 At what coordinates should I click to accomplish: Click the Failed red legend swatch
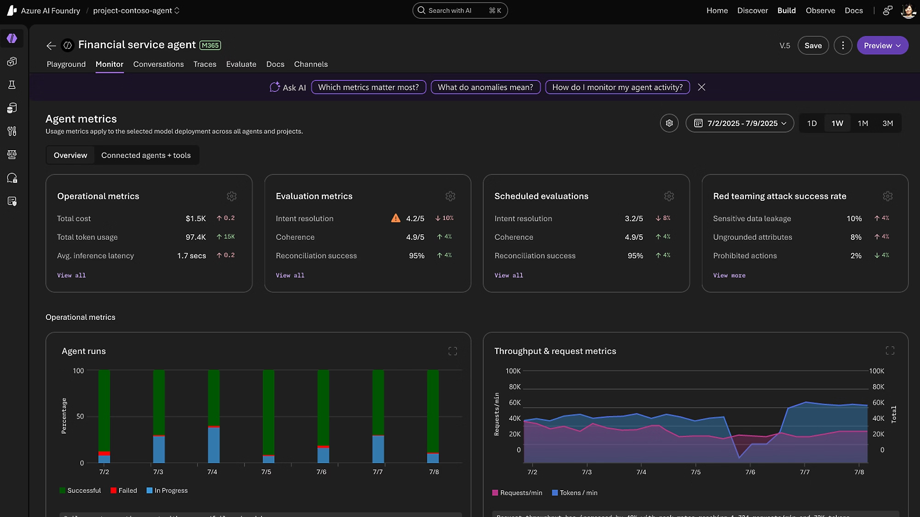click(113, 490)
